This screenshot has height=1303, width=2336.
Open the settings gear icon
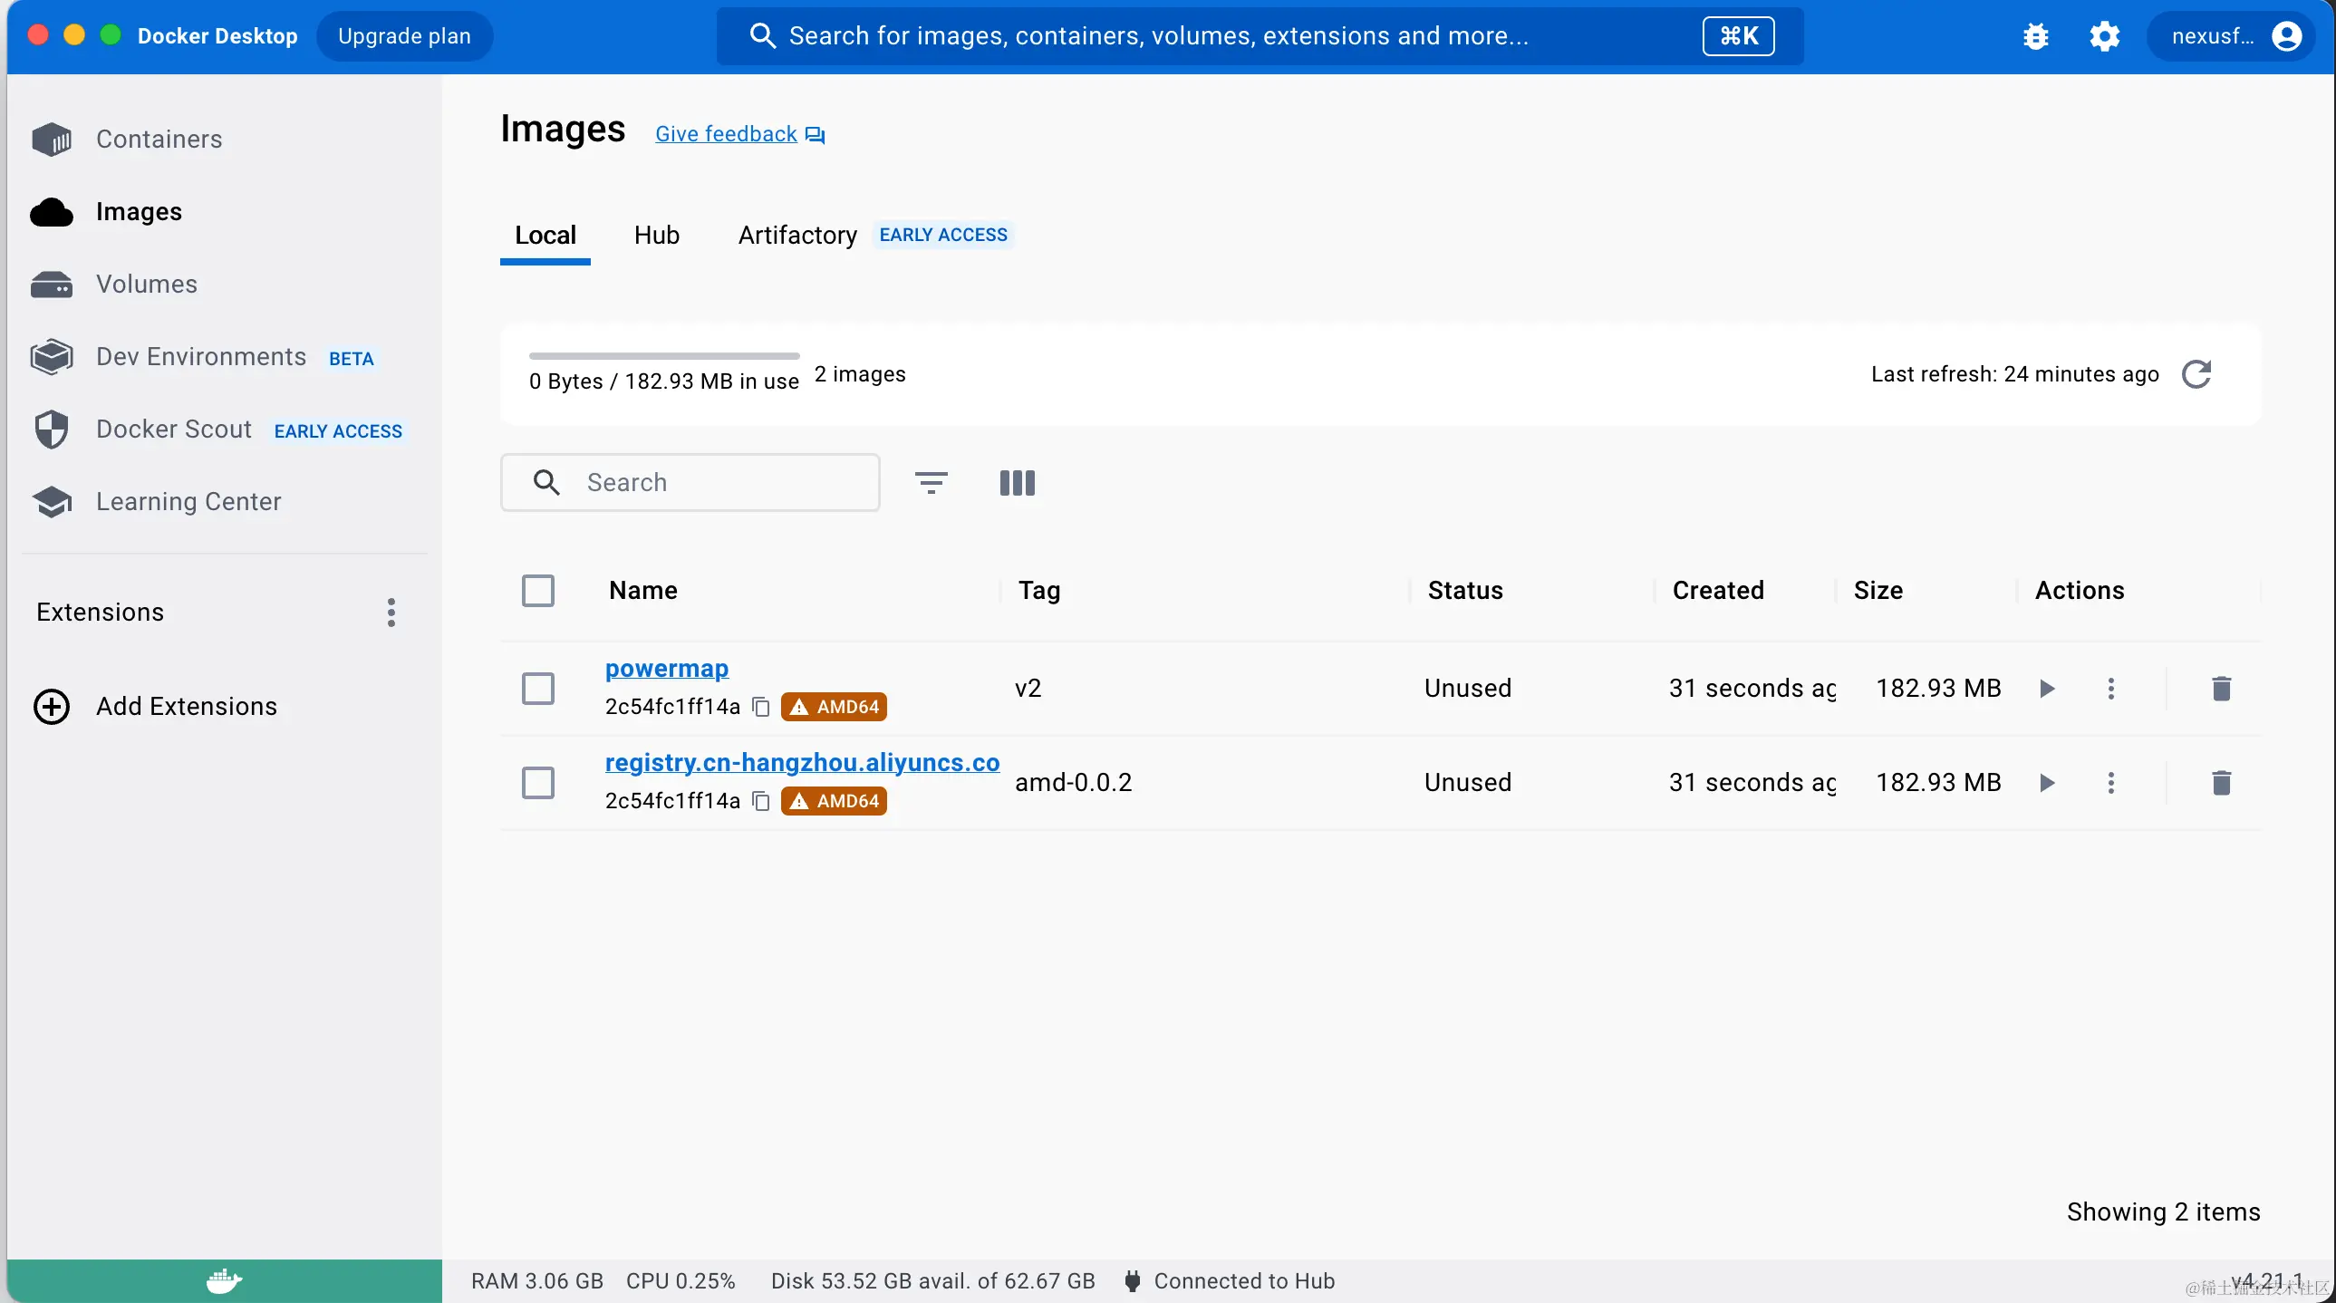tap(2104, 36)
